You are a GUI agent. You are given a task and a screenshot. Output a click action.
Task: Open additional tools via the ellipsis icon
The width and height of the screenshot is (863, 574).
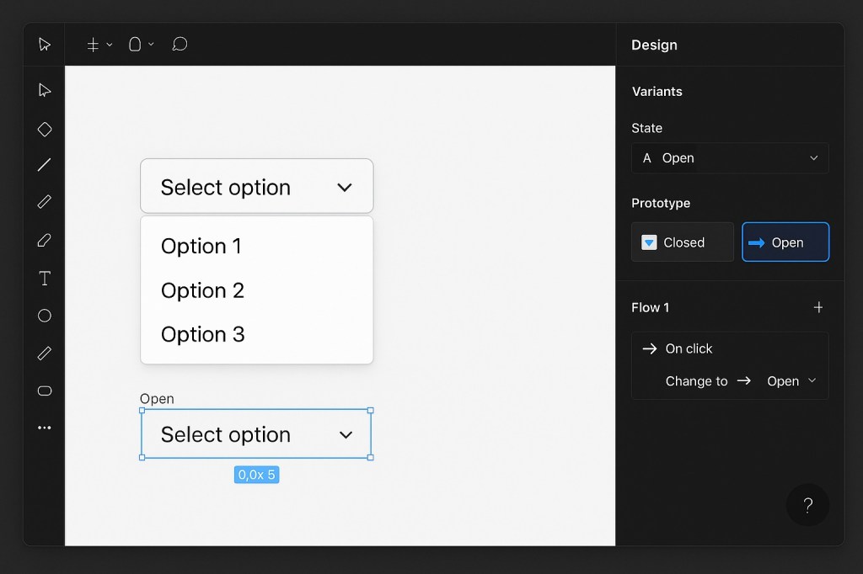[x=44, y=427]
